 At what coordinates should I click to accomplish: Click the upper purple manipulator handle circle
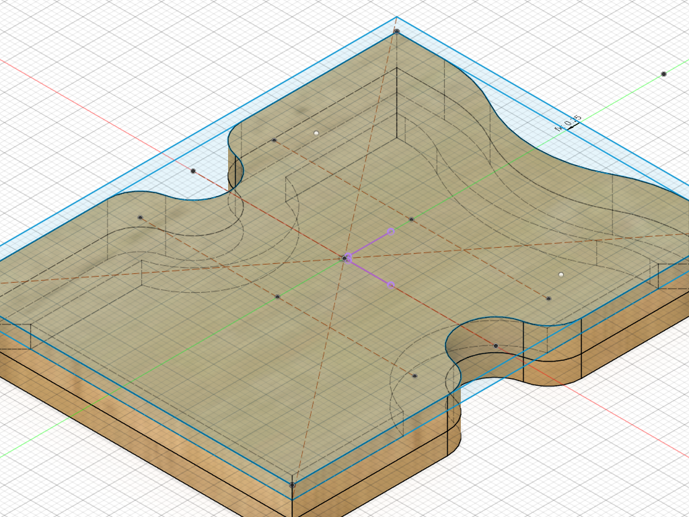[391, 232]
